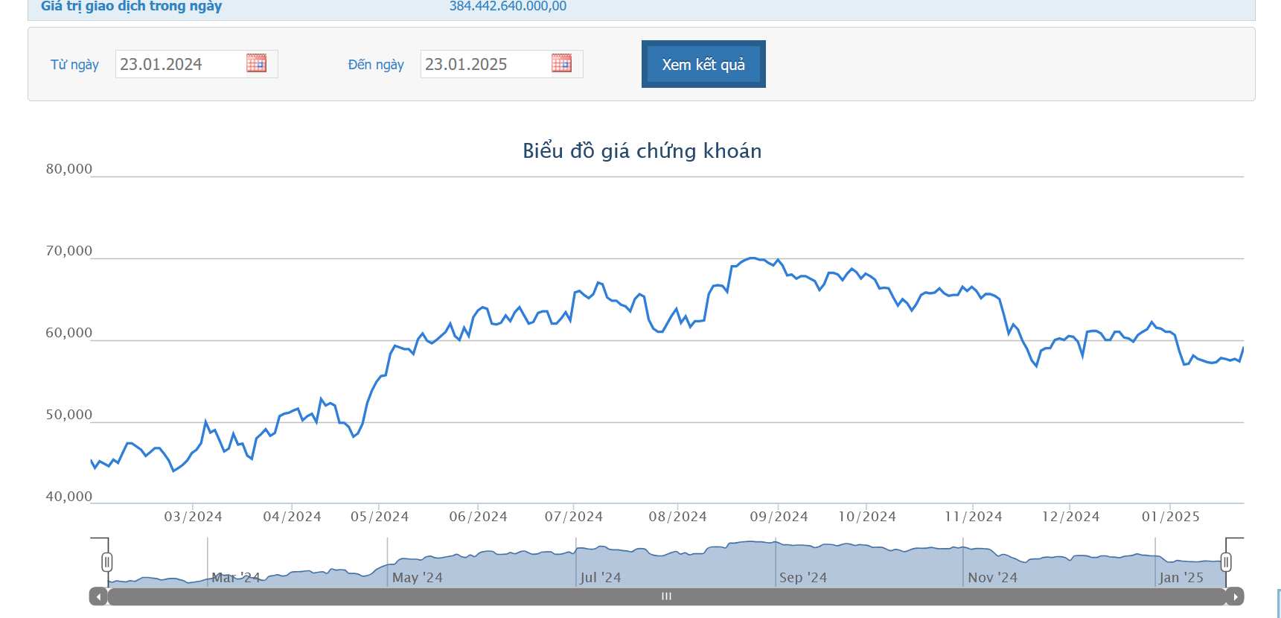1281x618 pixels.
Task: Click the 05/2024 x-axis label
Action: pos(380,517)
